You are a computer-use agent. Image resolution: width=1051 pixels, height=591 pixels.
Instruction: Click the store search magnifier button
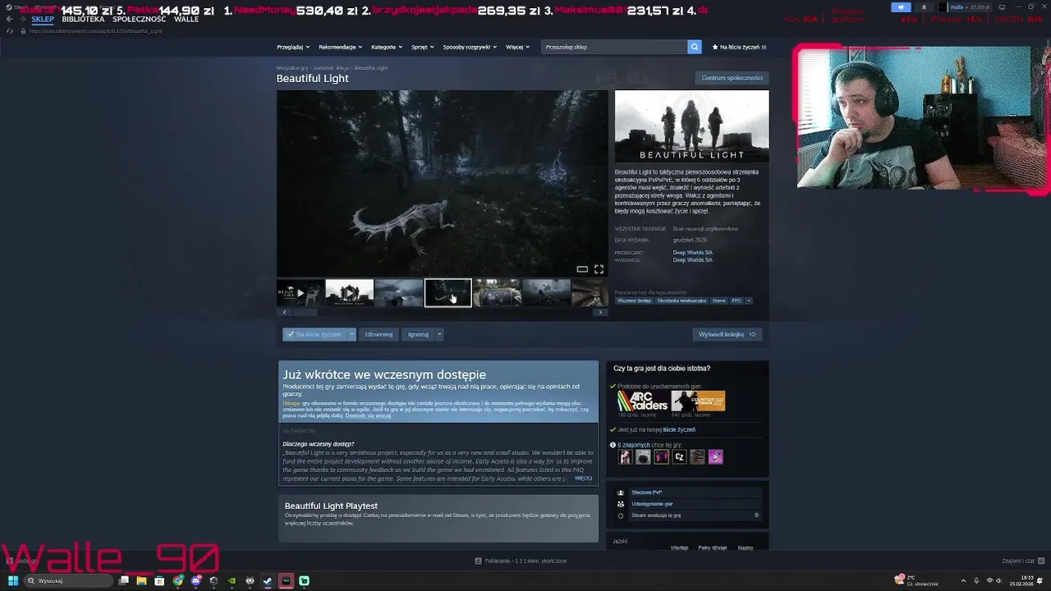click(695, 47)
